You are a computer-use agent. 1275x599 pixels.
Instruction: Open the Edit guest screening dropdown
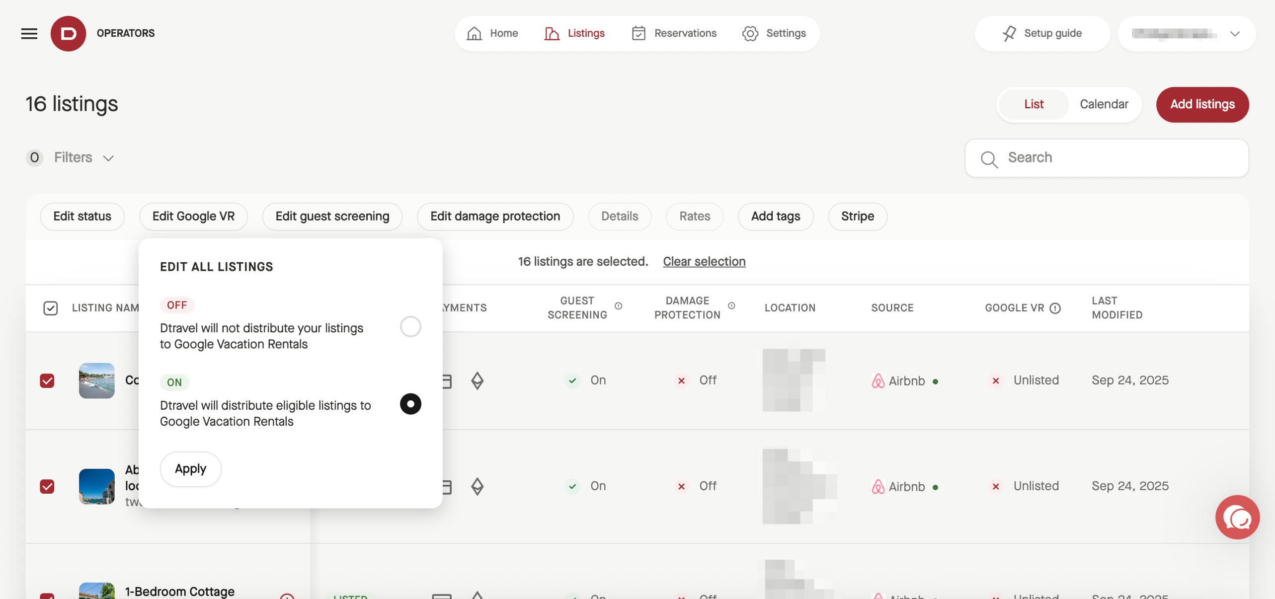(x=332, y=217)
